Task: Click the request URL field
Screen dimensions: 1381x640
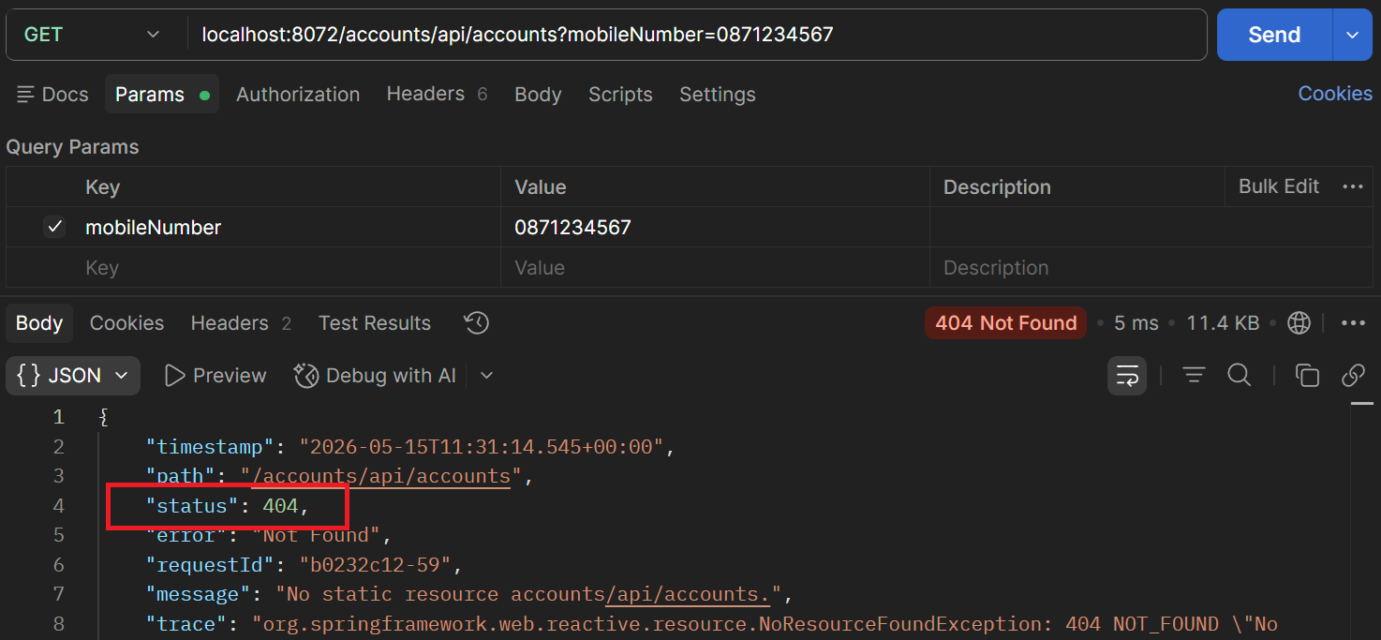Action: 696,35
